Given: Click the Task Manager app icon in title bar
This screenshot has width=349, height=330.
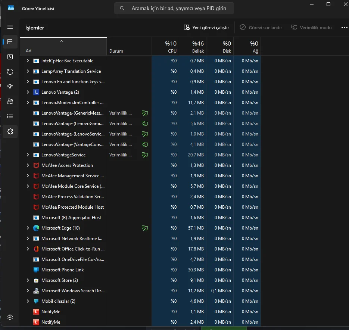Looking at the screenshot, I should click(11, 8).
